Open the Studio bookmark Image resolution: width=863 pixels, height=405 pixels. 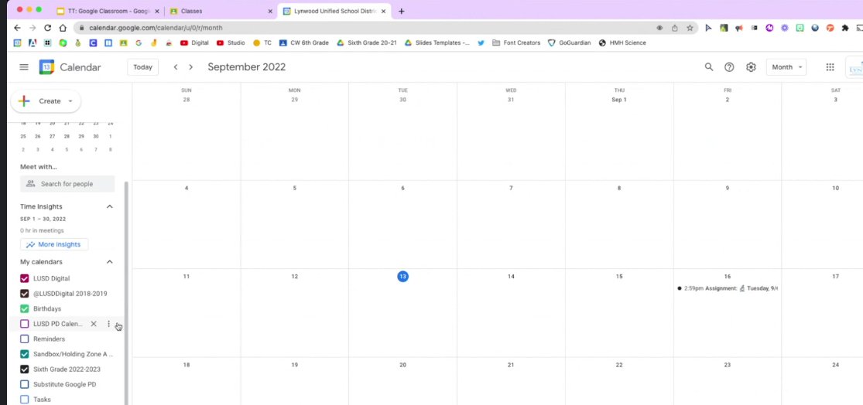point(231,43)
